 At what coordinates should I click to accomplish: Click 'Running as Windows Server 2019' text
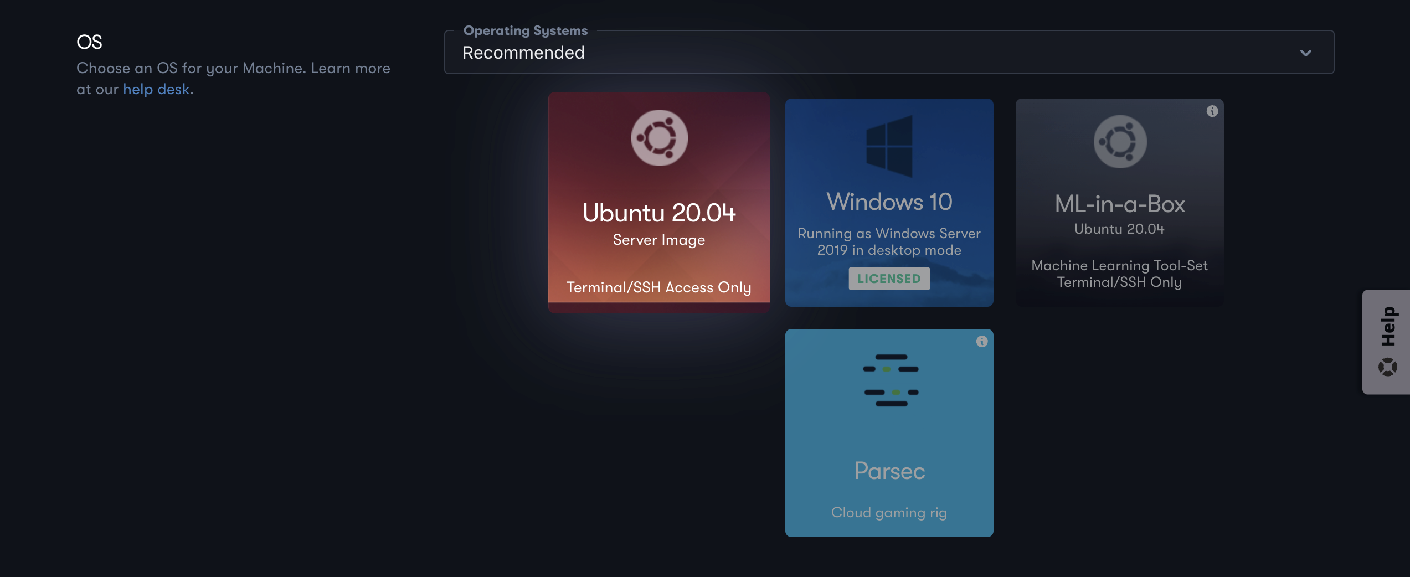(889, 241)
